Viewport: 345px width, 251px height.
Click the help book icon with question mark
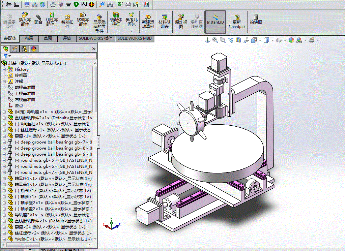pos(146,4)
